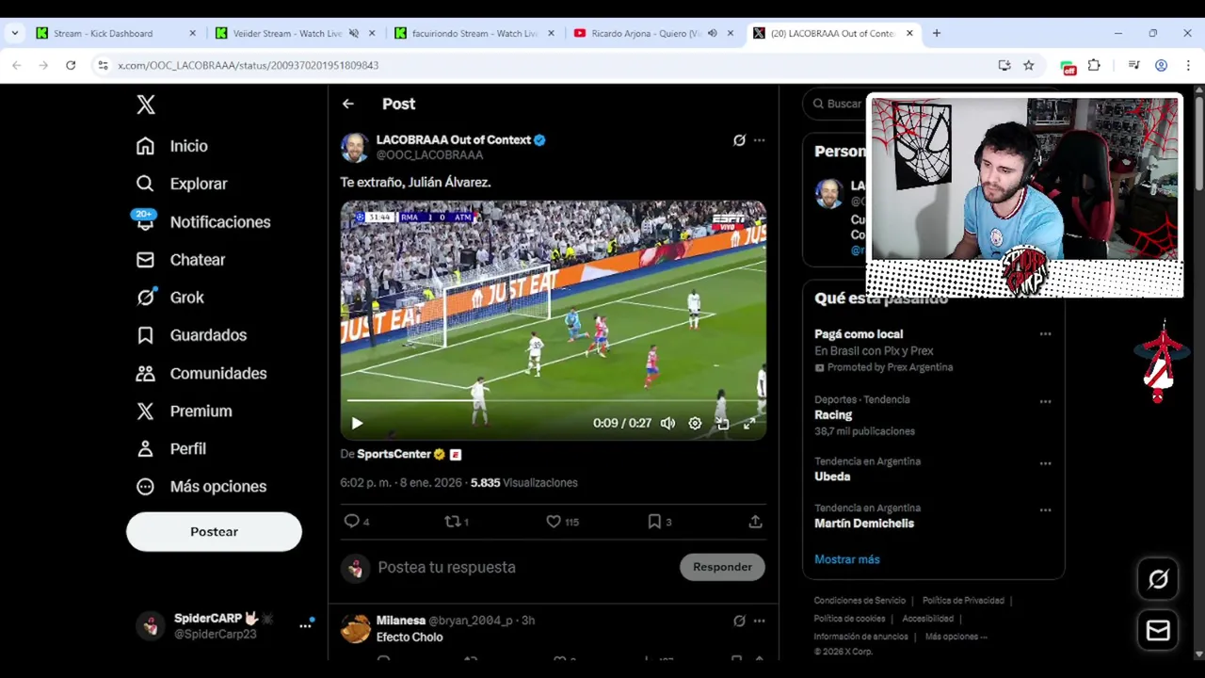Open the Martín Demichelis trending topic
The height and width of the screenshot is (678, 1205).
click(x=864, y=524)
